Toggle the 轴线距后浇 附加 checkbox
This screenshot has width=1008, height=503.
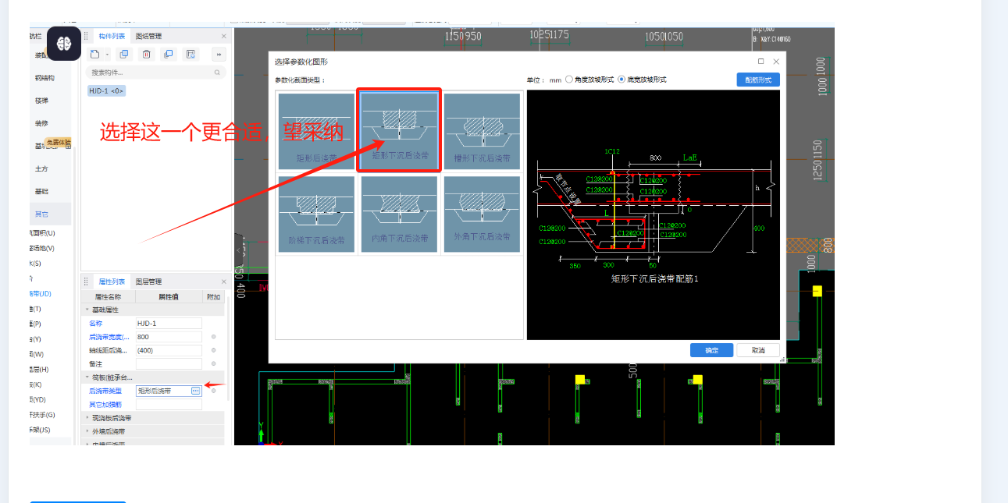coord(213,350)
